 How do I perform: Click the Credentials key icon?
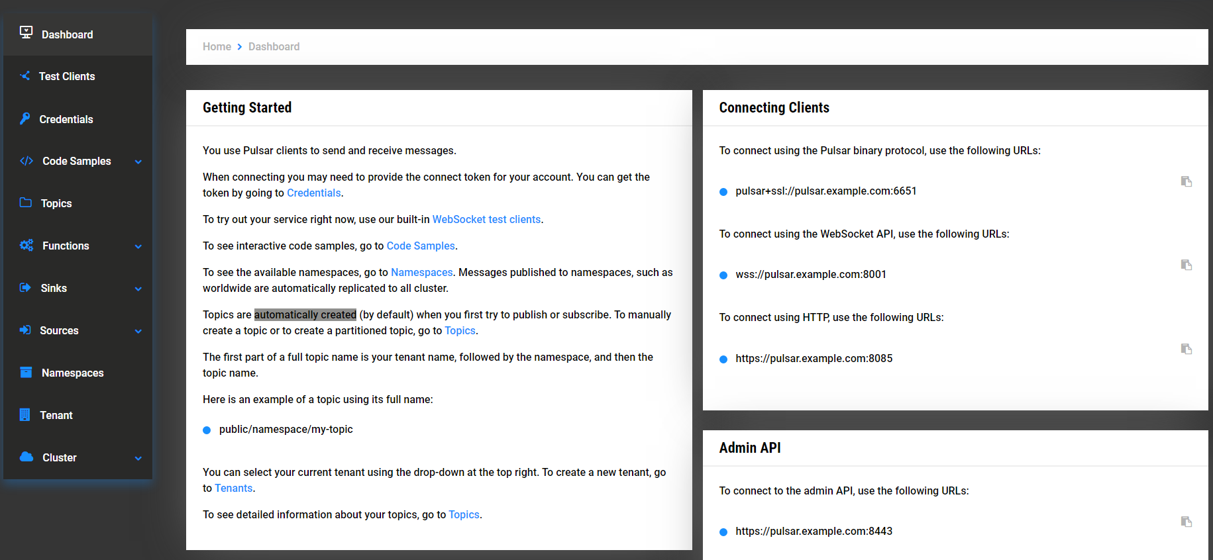[25, 118]
